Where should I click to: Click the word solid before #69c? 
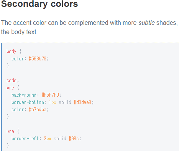(60, 138)
